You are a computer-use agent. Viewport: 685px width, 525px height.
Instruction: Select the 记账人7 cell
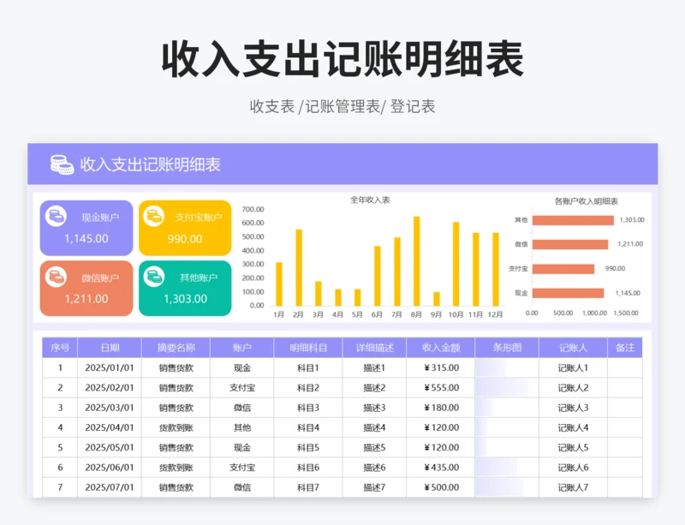click(x=573, y=487)
